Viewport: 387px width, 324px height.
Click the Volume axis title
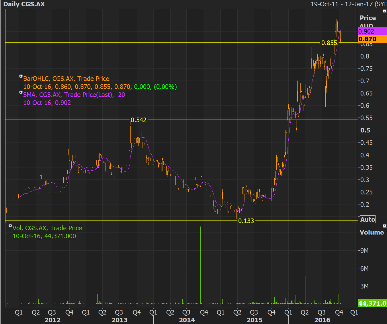[372, 232]
